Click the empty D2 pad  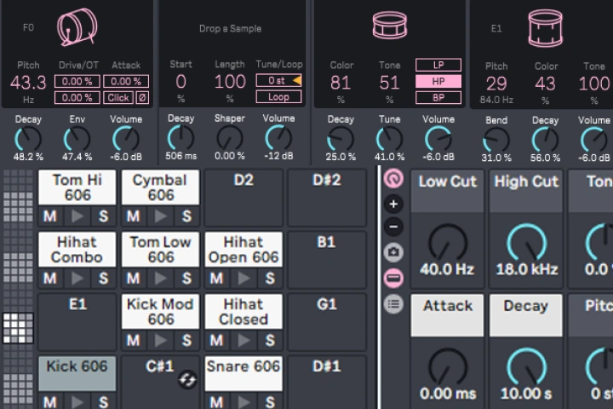click(x=243, y=198)
